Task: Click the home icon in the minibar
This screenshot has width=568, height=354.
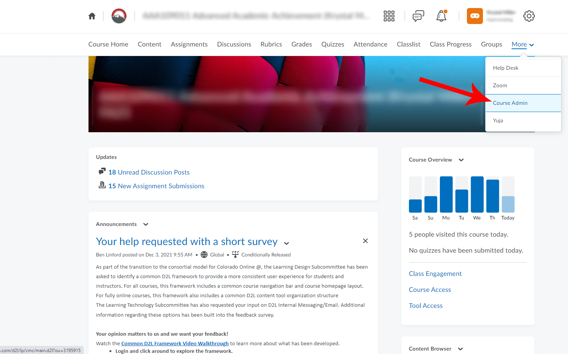Action: 92,16
